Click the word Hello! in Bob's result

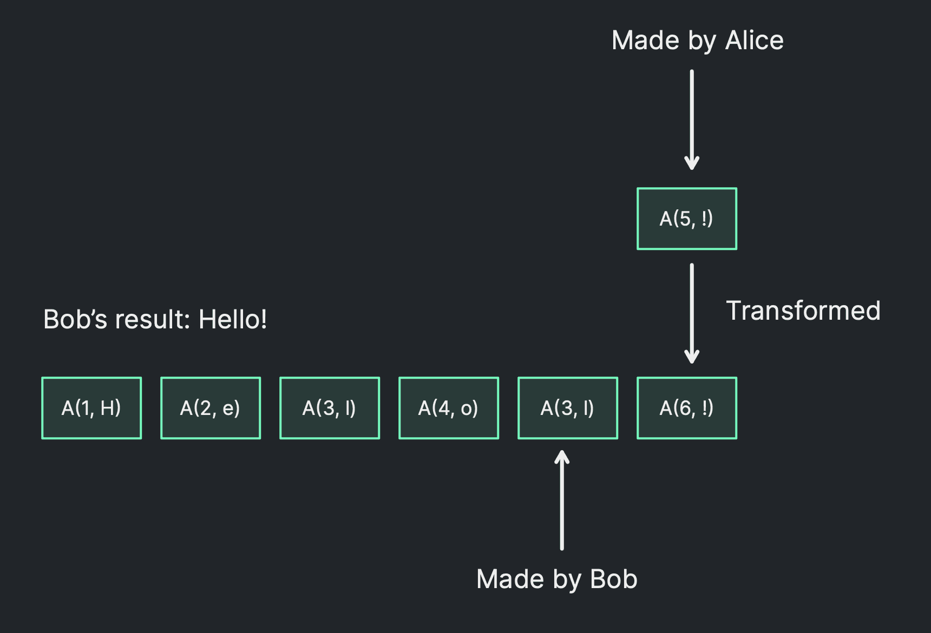(x=233, y=319)
